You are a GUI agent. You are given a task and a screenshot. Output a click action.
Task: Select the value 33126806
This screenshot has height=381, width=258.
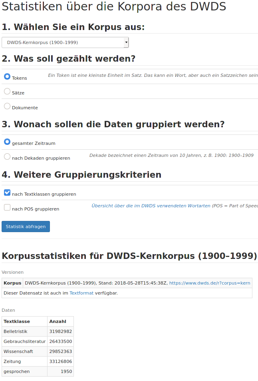coord(60,361)
